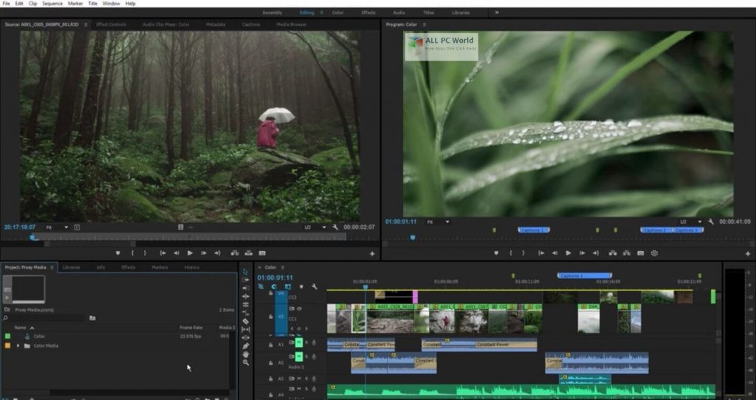Click the green label swatch of Color sequence
756x400 pixels.
(x=7, y=336)
